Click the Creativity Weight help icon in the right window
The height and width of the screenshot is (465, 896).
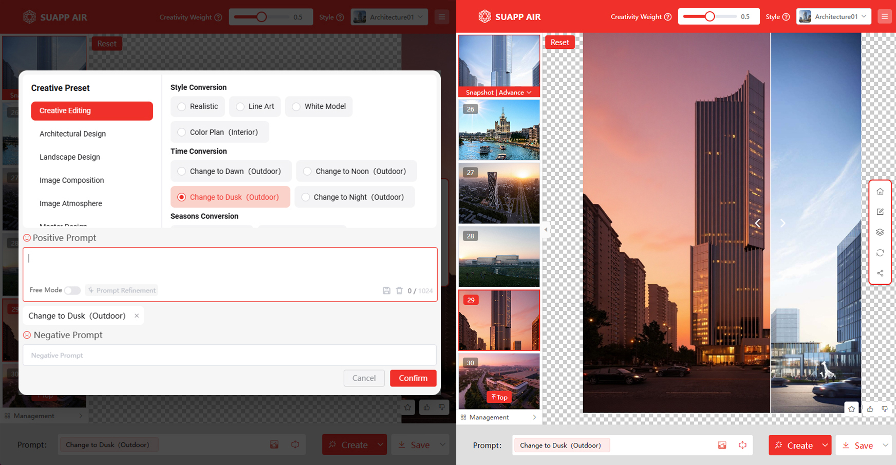[668, 17]
